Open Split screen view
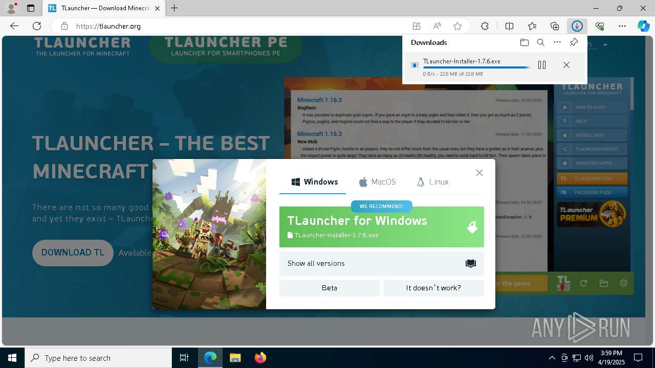Viewport: 655px width, 368px height. [x=510, y=26]
